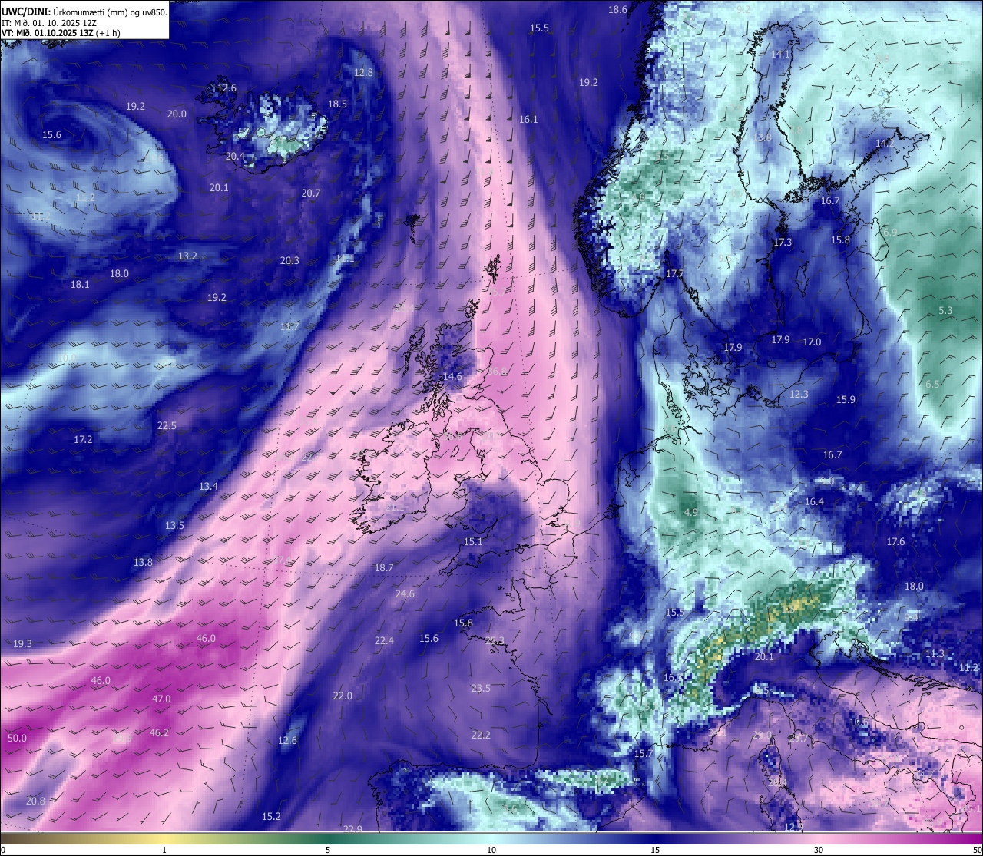Screen dimensions: 983x856
Task: Click the 6.5 value near the east edge
Action: coord(932,385)
